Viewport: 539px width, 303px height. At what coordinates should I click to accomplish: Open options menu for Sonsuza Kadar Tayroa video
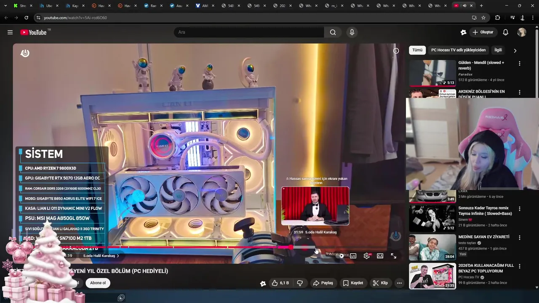pyautogui.click(x=520, y=209)
